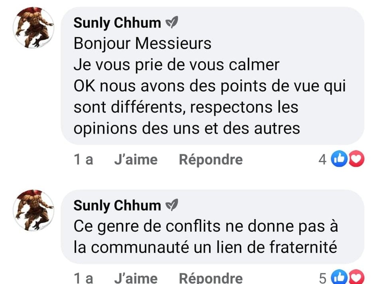The height and width of the screenshot is (284, 377).
Task: Click the "Ce genre de conflits" comment bubble
Action: point(205,237)
